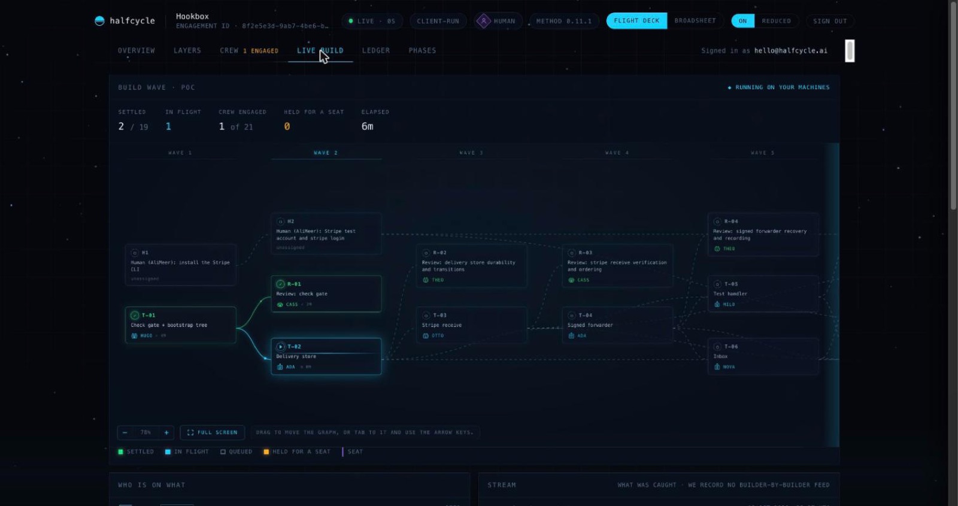Viewport: 958px width, 506px height.
Task: Select the Wave 4 column header
Action: pos(617,153)
